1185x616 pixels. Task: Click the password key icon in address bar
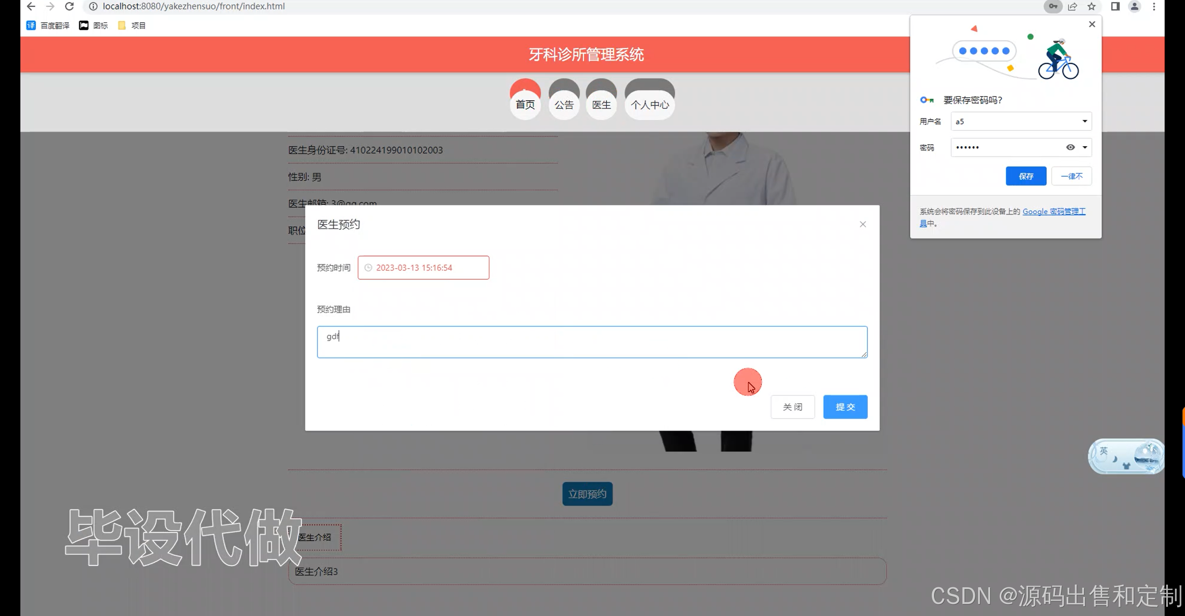[1053, 6]
